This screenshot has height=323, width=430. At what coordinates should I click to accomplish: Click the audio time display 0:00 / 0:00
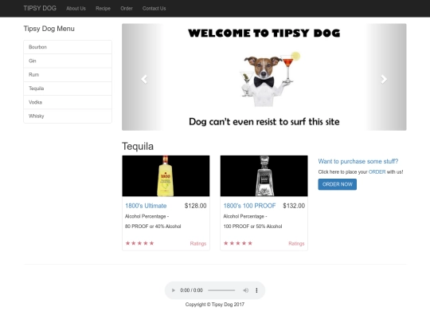click(x=191, y=290)
